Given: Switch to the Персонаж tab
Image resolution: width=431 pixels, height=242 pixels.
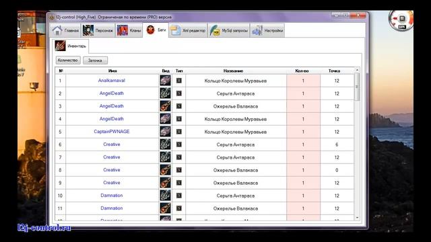Looking at the screenshot, I should tap(98, 30).
